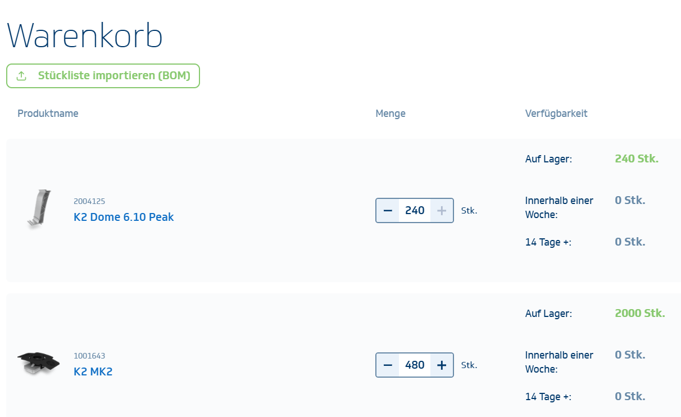Click the Produktname column header
Viewport: 681px width, 417px height.
(x=48, y=114)
